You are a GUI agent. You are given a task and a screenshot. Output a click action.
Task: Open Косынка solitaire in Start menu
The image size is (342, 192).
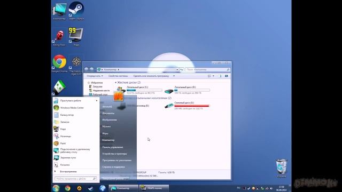(76, 165)
